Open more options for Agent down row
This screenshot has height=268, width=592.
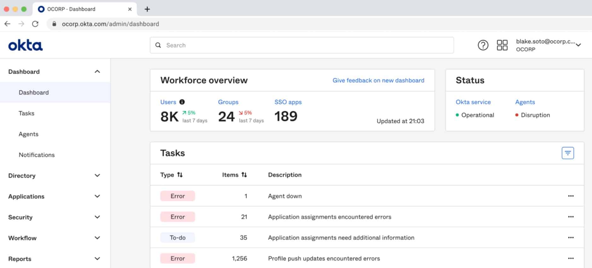[571, 196]
